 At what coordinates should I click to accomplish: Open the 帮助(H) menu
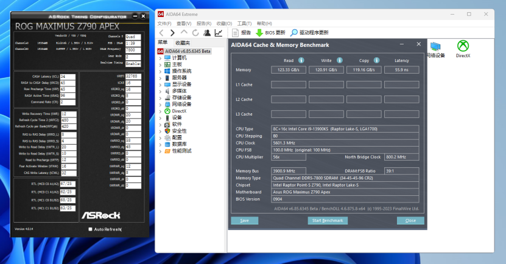point(264,24)
